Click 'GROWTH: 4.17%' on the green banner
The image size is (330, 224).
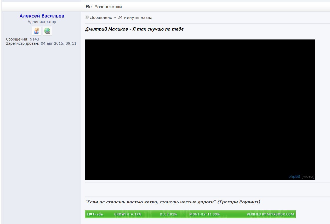[128, 214]
